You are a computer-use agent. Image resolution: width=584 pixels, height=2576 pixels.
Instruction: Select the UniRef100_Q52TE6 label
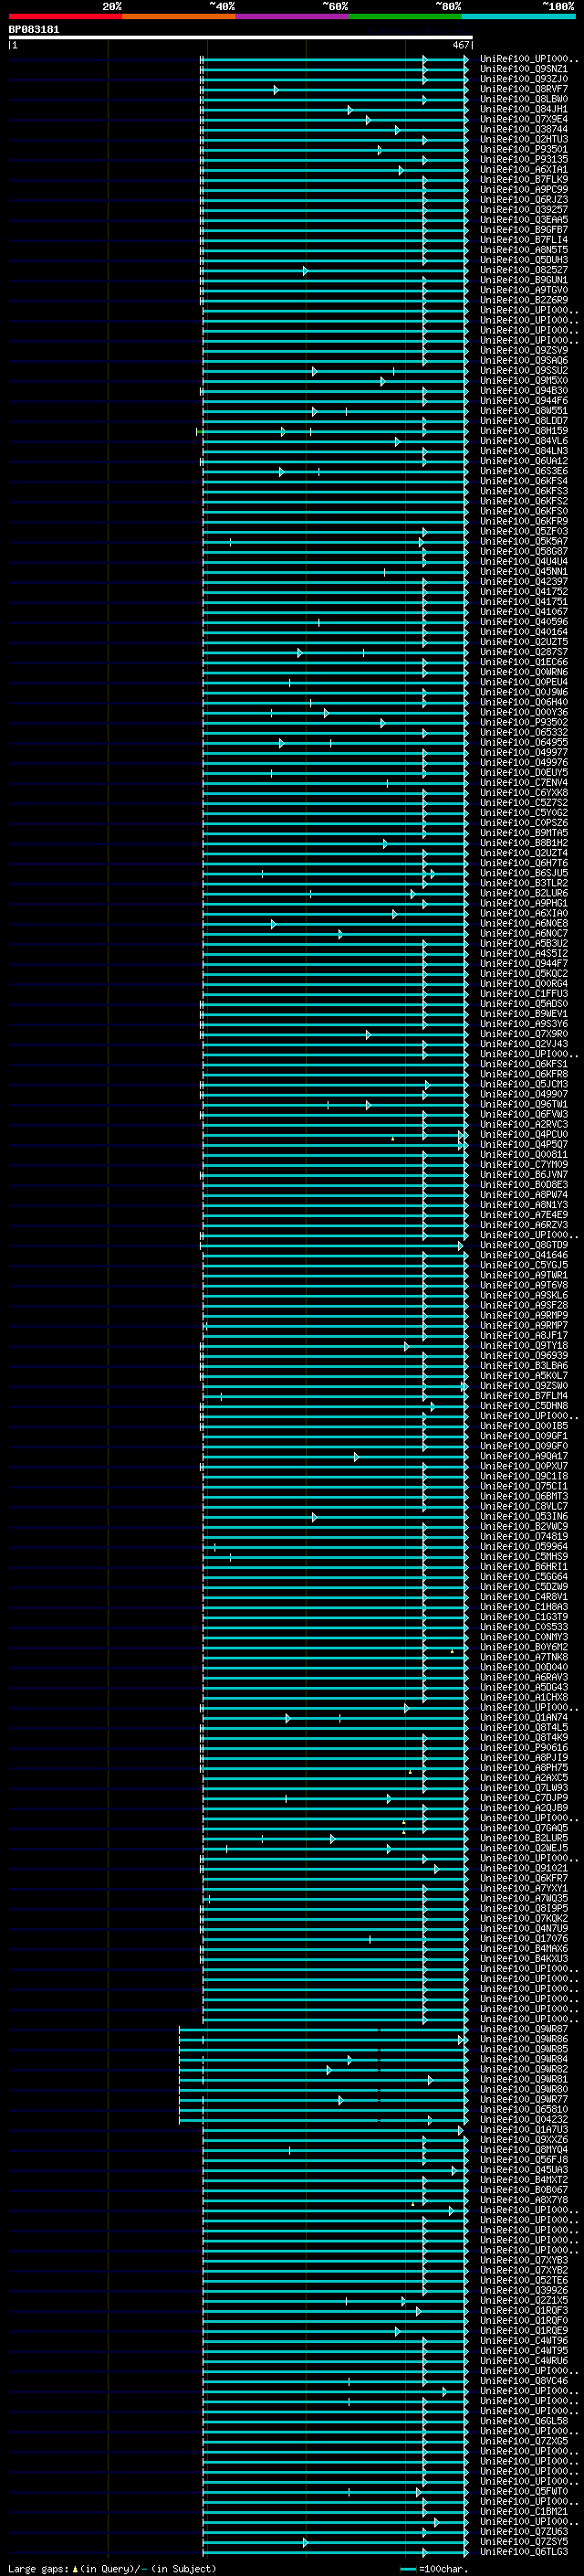point(524,2280)
